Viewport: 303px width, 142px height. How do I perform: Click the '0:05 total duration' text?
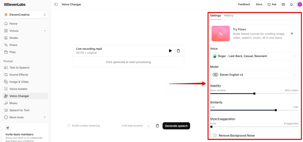(x=132, y=126)
